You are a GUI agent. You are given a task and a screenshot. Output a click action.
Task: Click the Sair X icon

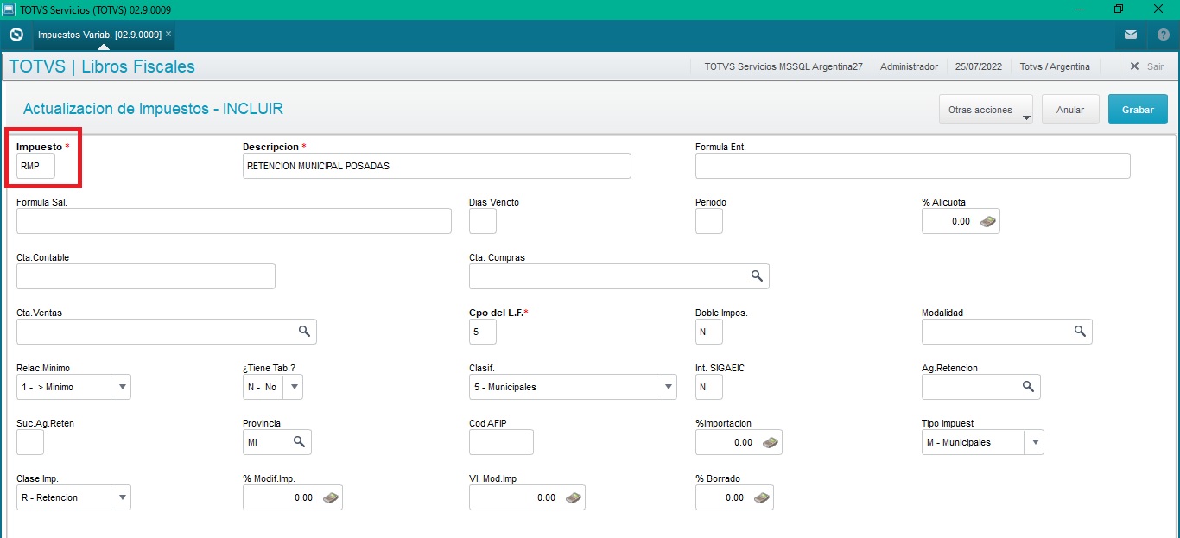[1134, 66]
